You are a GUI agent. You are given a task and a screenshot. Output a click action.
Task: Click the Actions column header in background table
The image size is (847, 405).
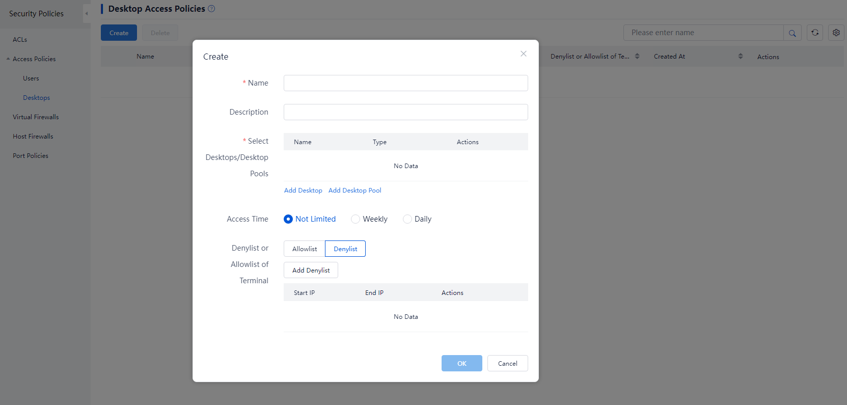click(768, 57)
